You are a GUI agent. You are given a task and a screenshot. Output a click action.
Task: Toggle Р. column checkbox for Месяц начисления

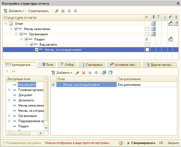click(x=147, y=29)
